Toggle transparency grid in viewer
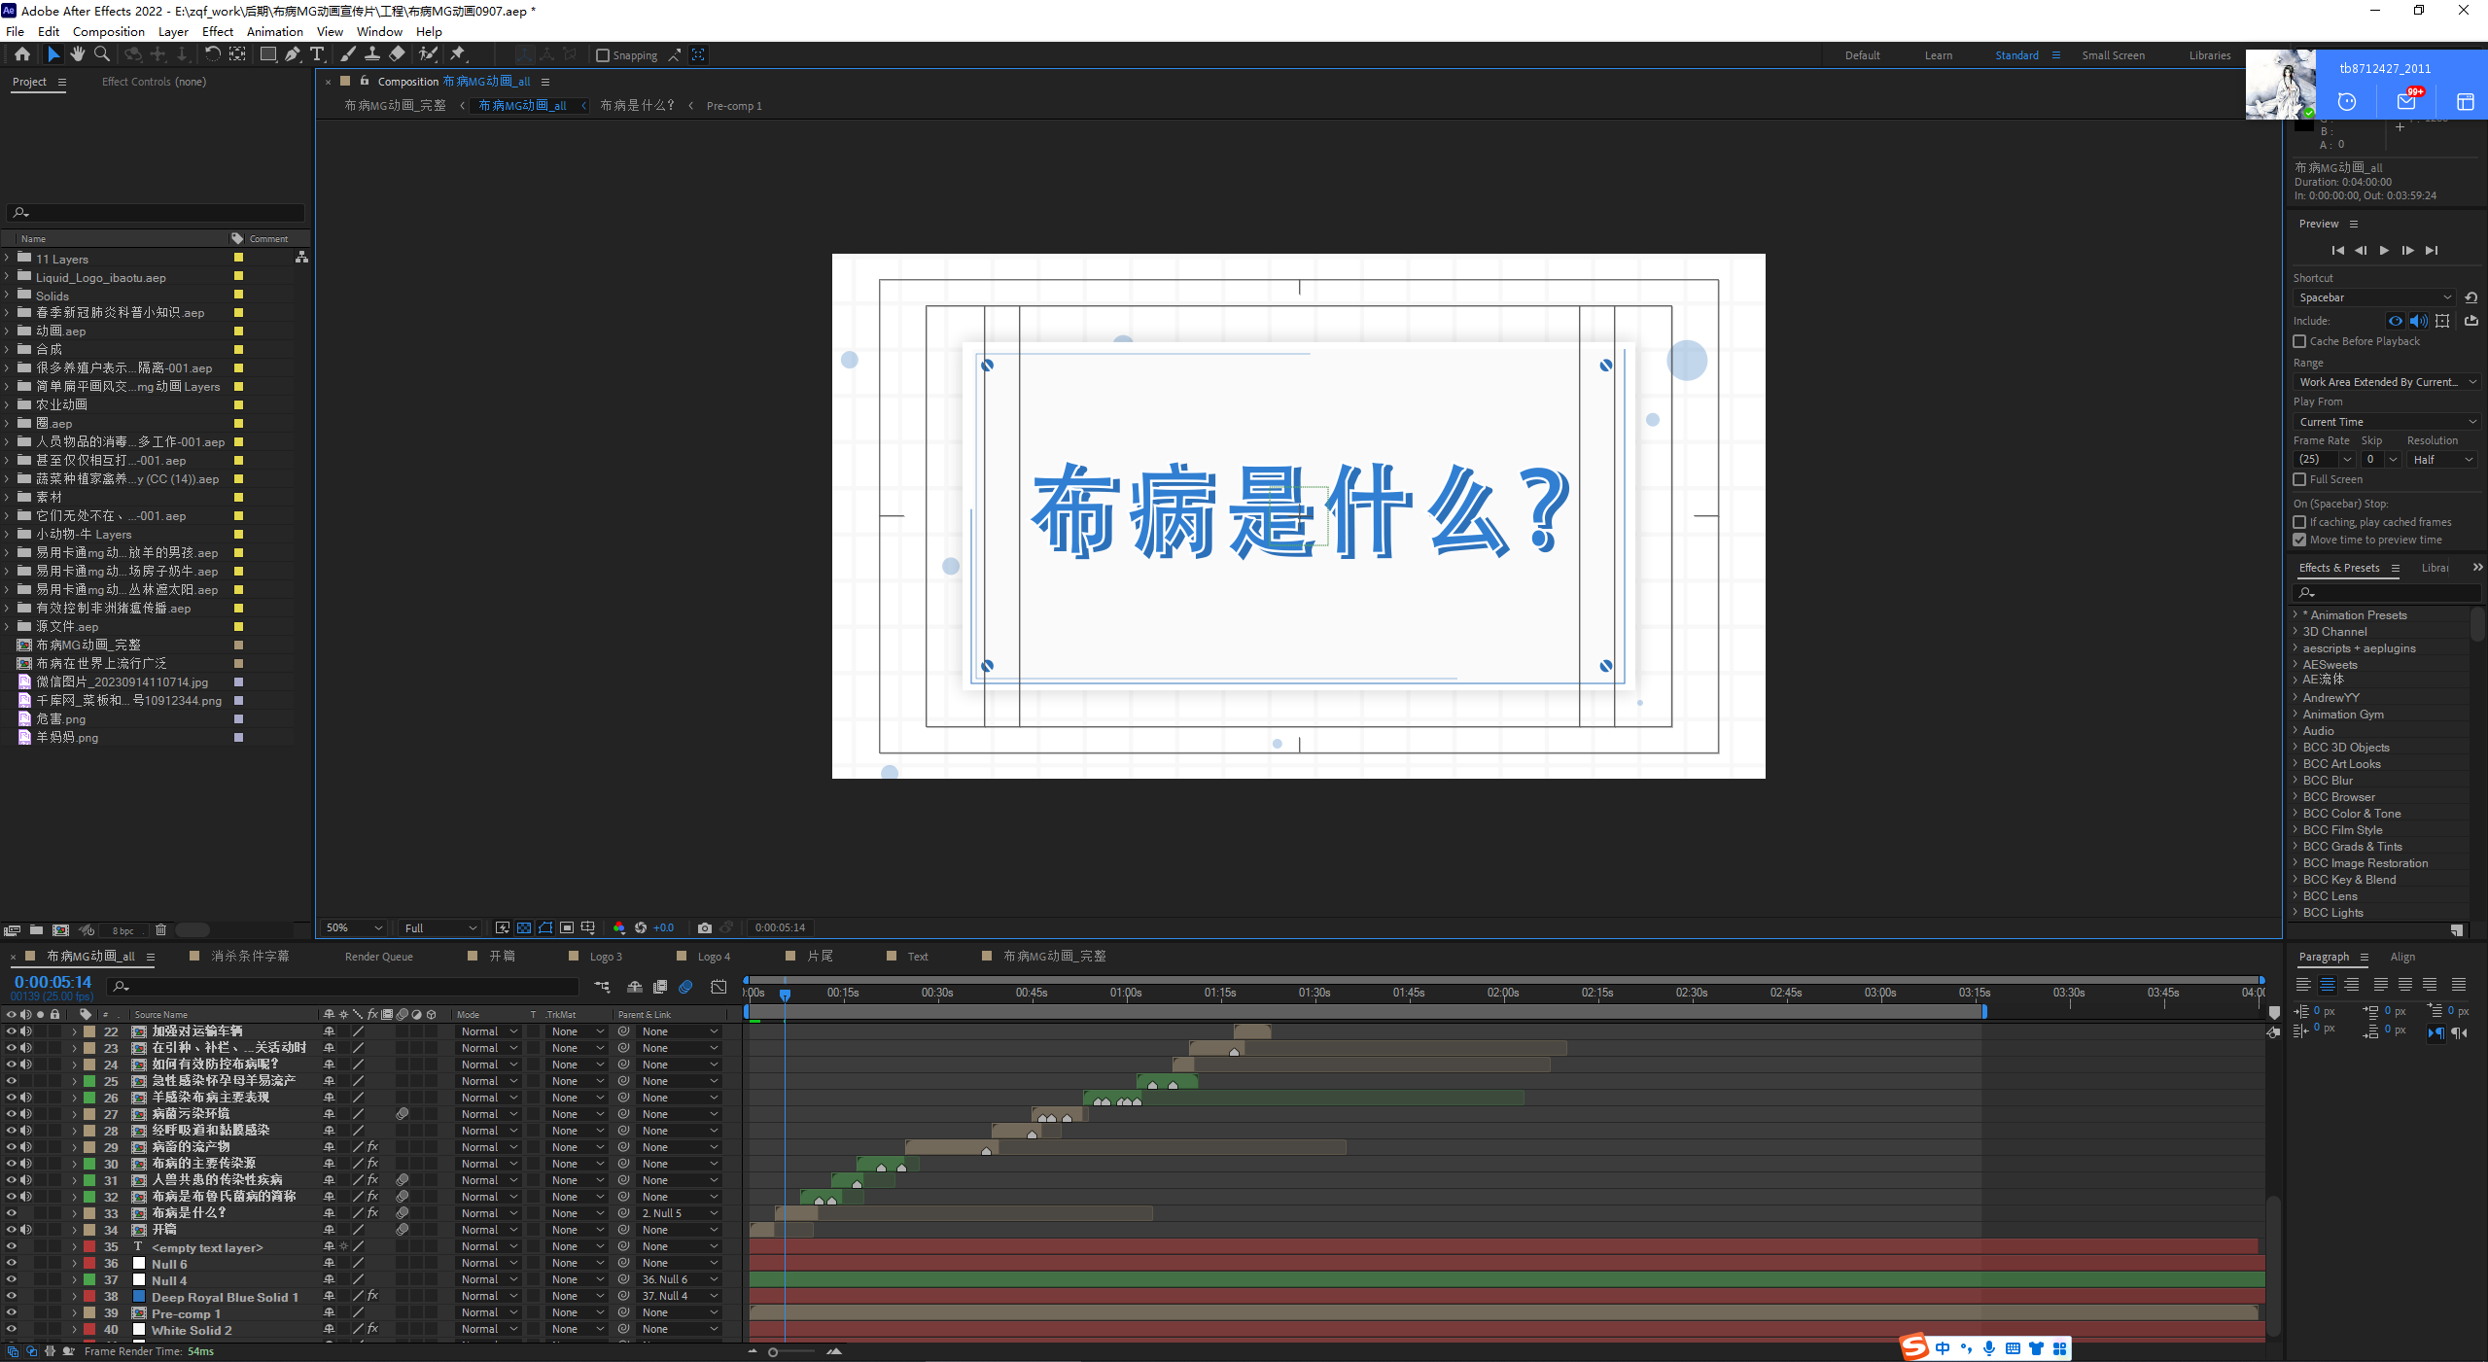Viewport: 2488px width, 1362px height. (x=524, y=927)
